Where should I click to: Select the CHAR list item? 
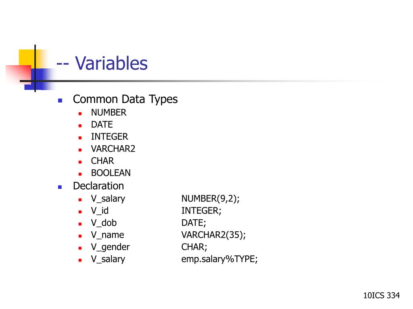(102, 161)
